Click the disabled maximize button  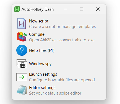click(82, 9)
